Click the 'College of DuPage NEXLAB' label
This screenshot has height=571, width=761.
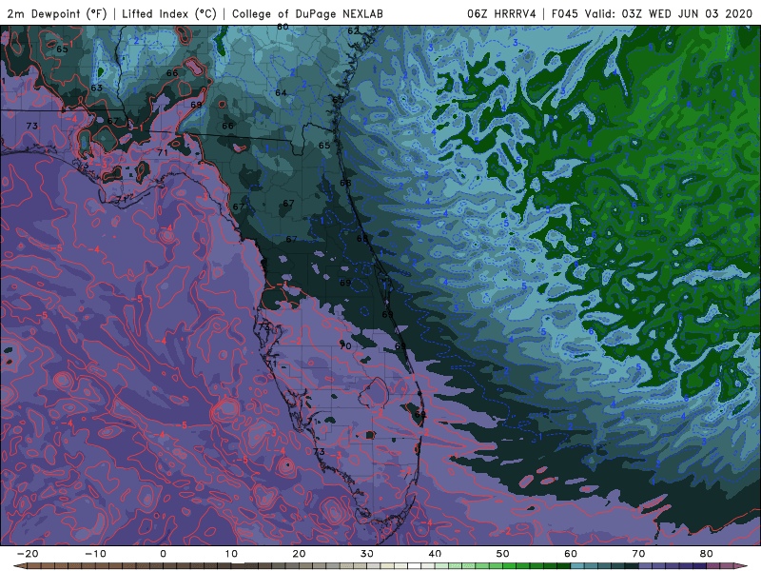coord(307,13)
